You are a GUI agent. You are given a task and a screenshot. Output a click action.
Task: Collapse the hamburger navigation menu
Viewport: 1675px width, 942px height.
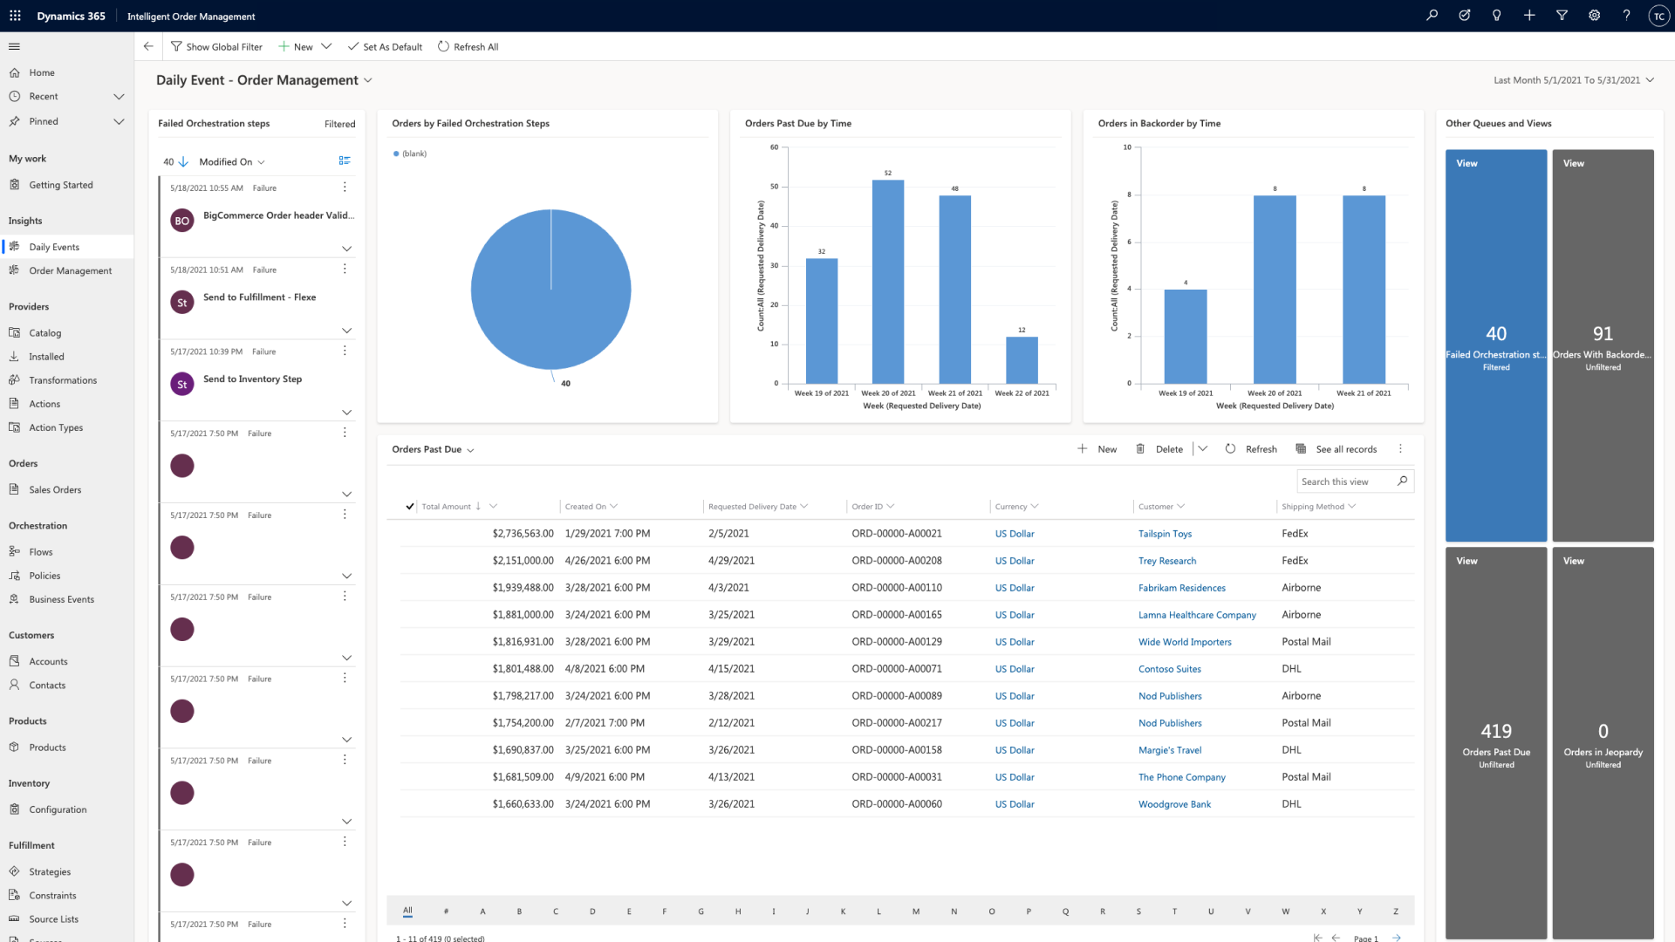[x=14, y=47]
